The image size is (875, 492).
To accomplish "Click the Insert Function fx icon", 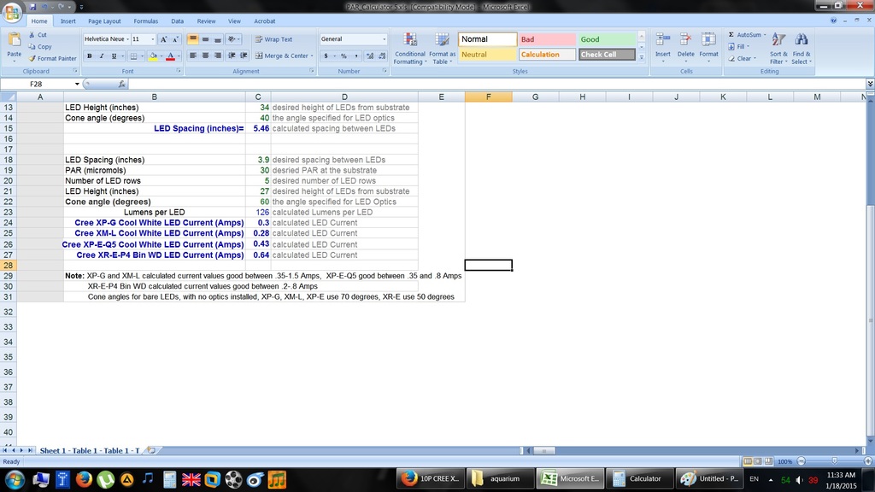I will click(x=122, y=85).
